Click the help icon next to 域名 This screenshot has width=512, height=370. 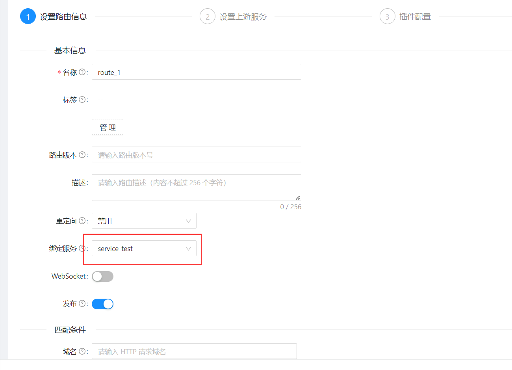coord(82,351)
